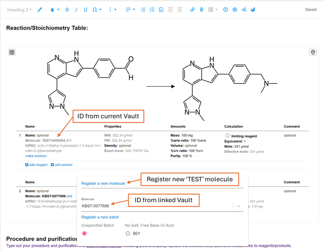Delete the reaction table with the trash icon
This screenshot has height=251, width=323.
[x=313, y=52]
